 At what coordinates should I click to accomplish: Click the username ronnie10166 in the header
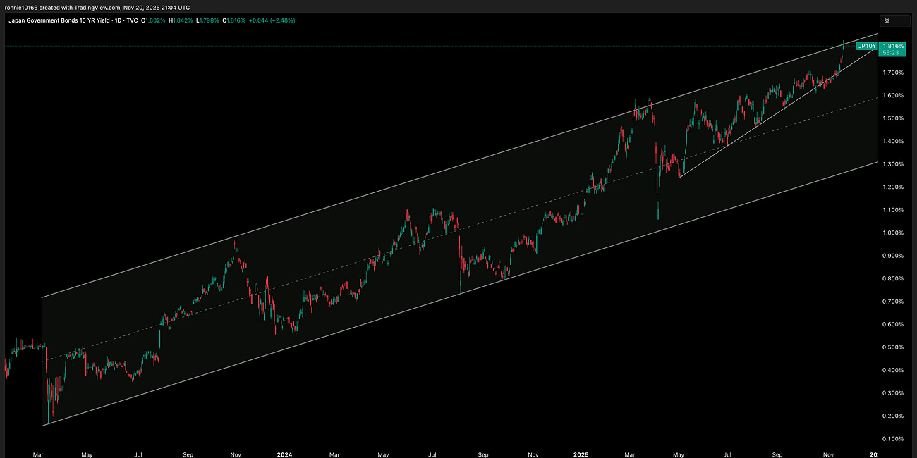point(23,7)
